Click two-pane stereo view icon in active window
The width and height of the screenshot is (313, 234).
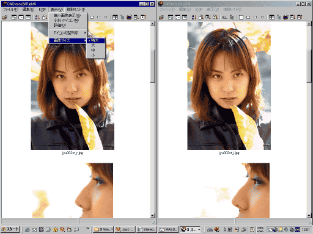[115, 17]
